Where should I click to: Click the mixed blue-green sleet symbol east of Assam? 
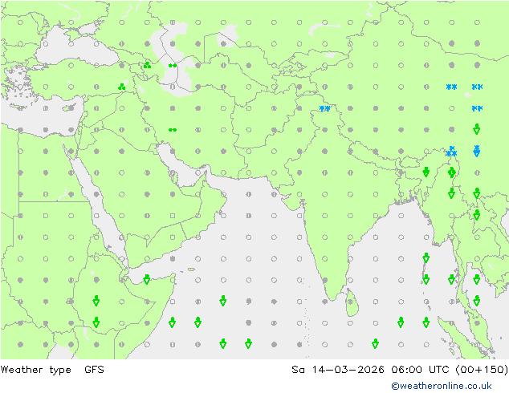[477, 151]
